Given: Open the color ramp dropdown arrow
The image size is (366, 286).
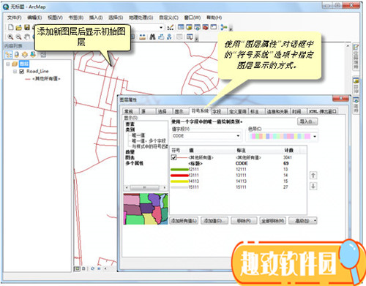Looking at the screenshot, I should [x=315, y=136].
